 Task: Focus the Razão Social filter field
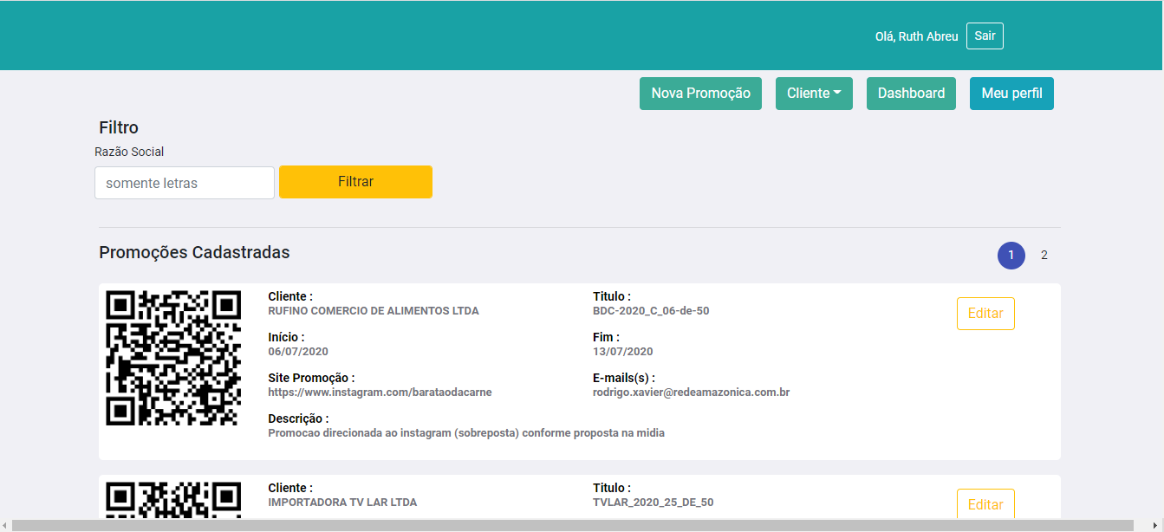[x=185, y=183]
